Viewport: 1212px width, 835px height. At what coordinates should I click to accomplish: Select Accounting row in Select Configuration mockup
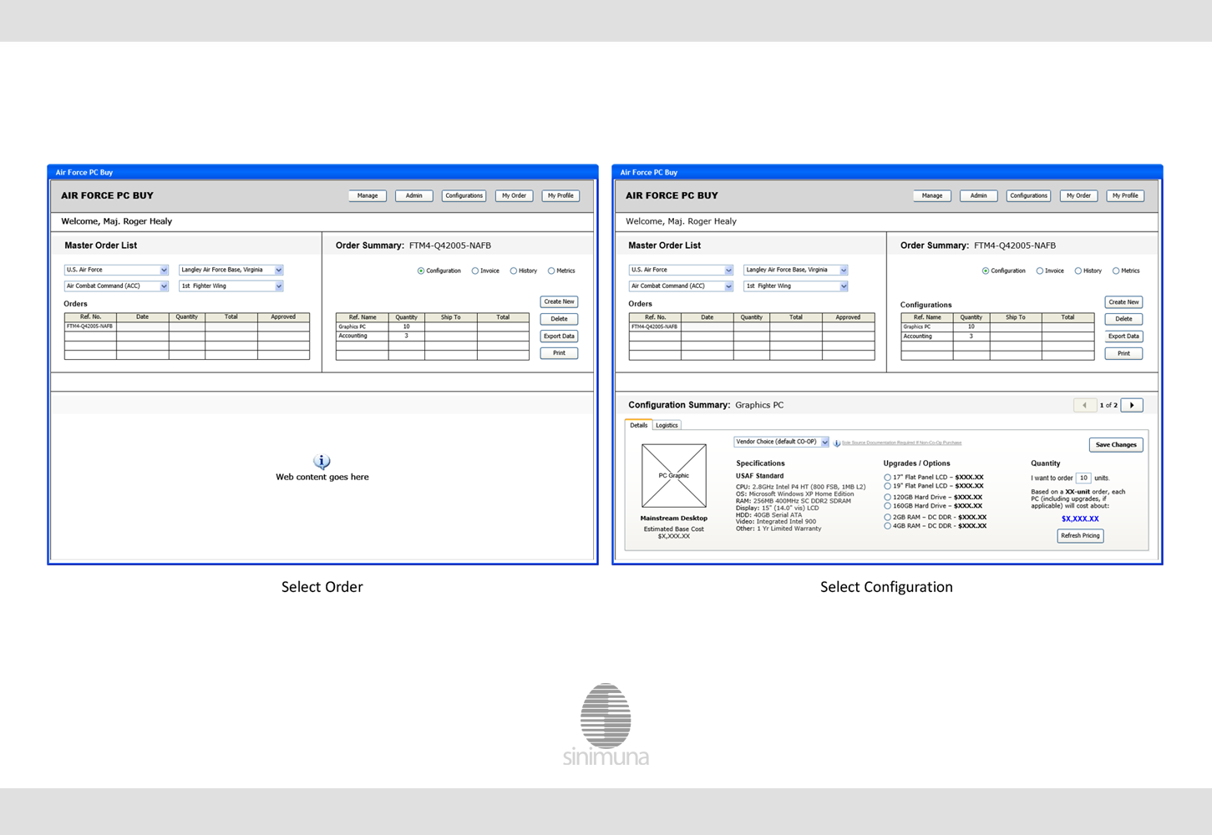click(997, 337)
